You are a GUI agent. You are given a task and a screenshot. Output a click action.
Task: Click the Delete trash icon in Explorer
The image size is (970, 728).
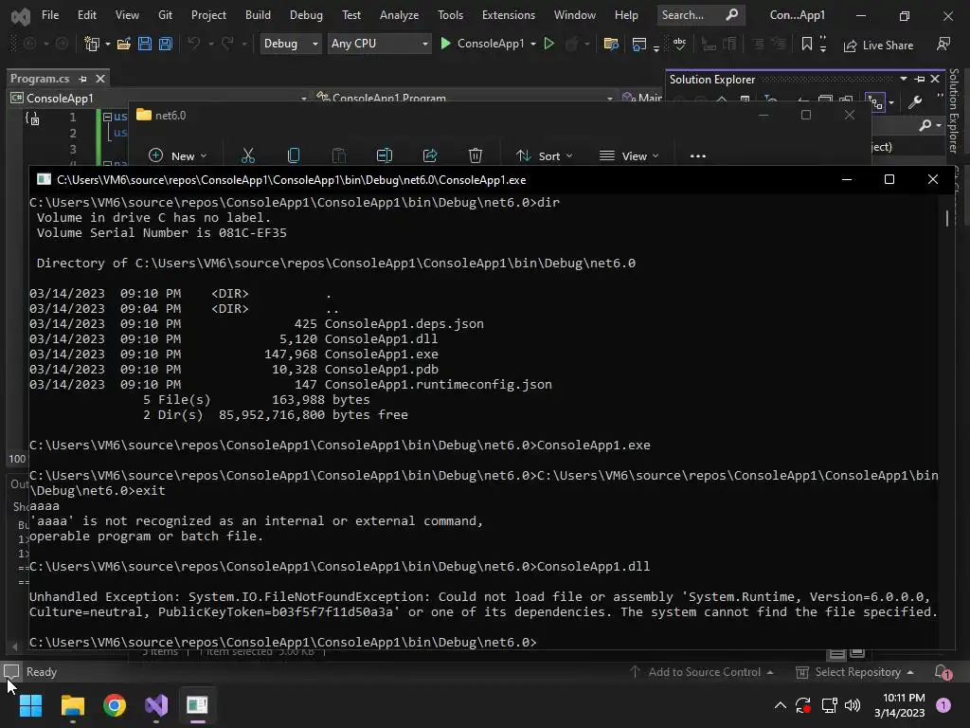pos(476,155)
